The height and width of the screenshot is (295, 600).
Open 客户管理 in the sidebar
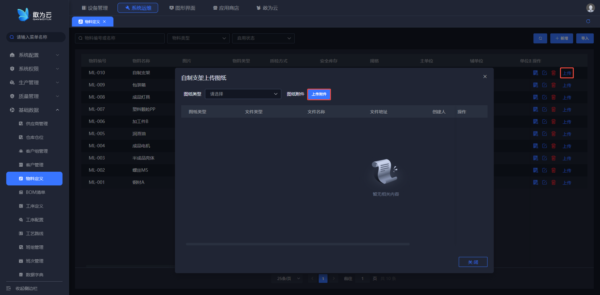coord(34,165)
